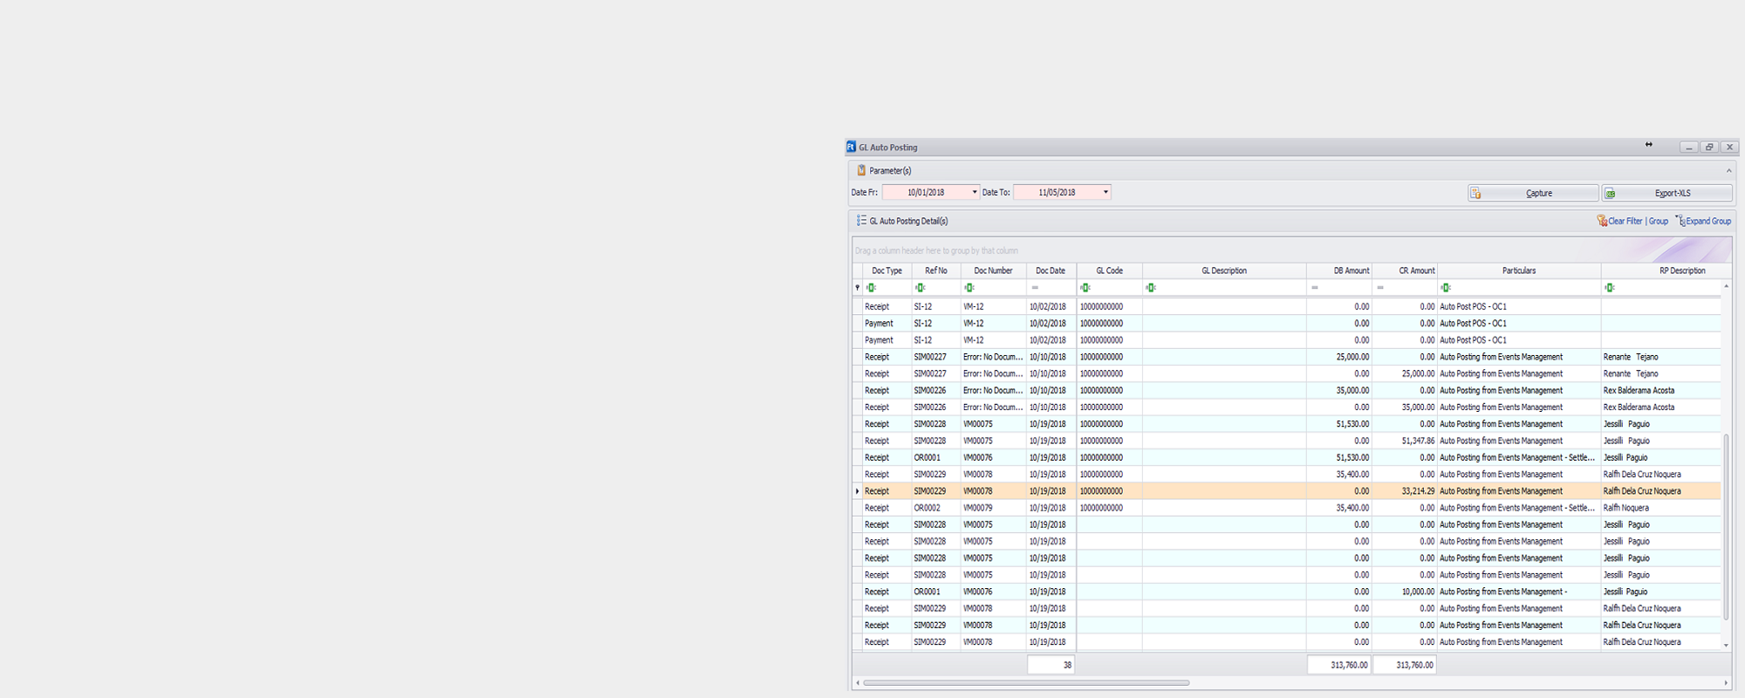This screenshot has height=698, width=1745.
Task: Click the Capture button
Action: (x=1533, y=193)
